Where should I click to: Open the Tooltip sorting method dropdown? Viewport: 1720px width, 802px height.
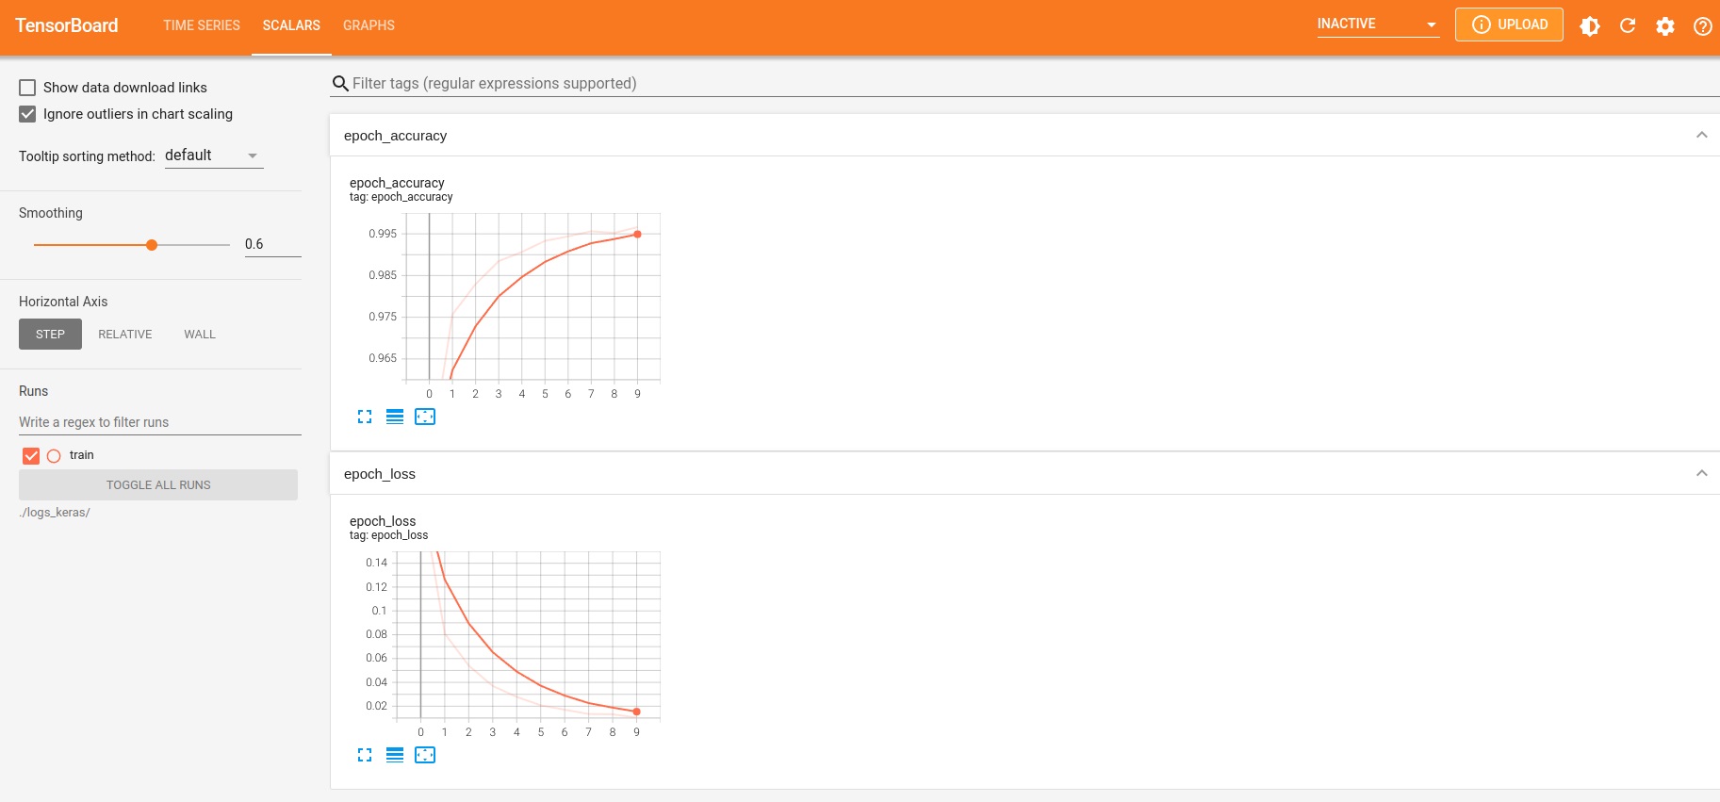tap(214, 155)
